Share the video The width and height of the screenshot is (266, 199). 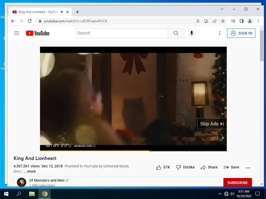[209, 167]
